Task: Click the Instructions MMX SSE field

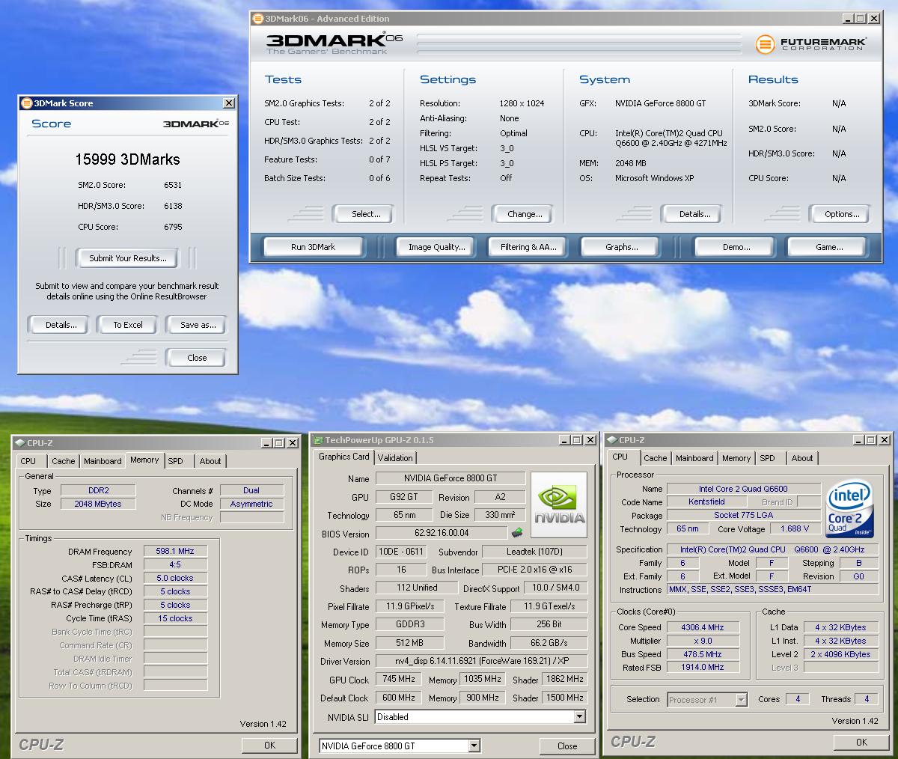Action: tap(773, 589)
